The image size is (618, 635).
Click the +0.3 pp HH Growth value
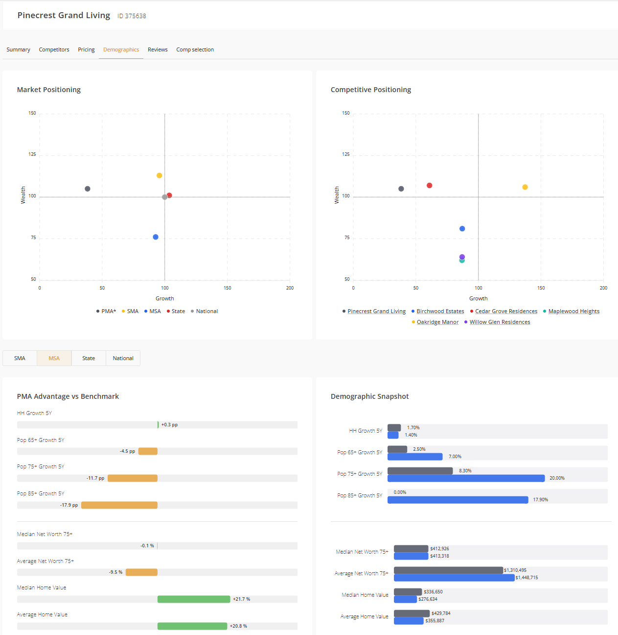[169, 425]
